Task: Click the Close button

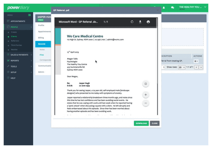Action: pyautogui.click(x=155, y=123)
